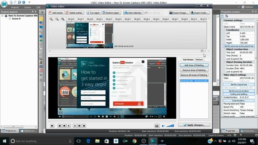Click the fast forward button
Viewport: 258px width, 145px height.
point(79,126)
